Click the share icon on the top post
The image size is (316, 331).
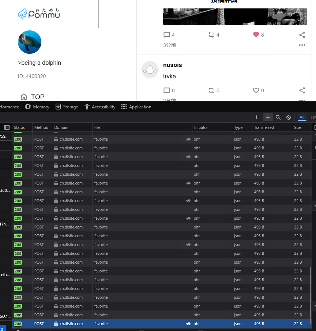302,35
